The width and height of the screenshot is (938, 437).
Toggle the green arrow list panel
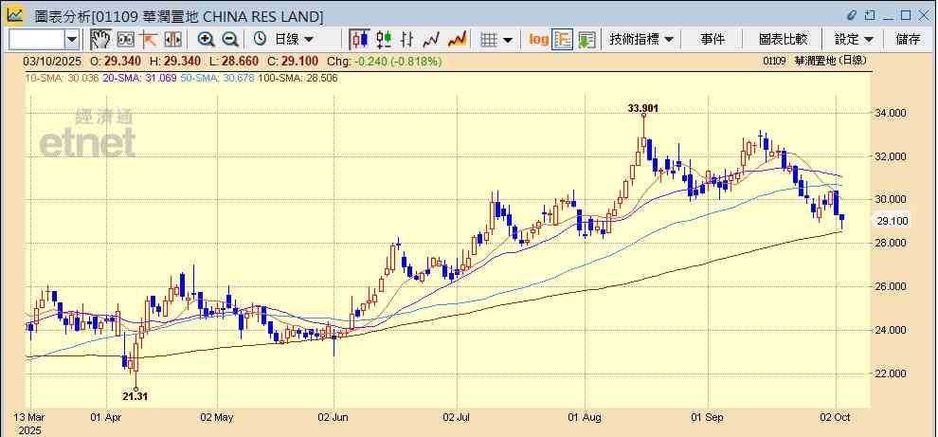tap(586, 39)
